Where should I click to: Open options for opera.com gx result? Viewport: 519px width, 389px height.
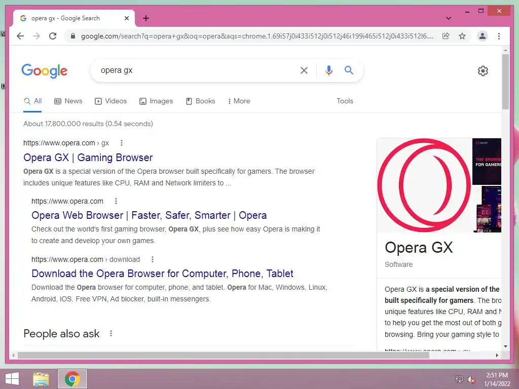[122, 143]
